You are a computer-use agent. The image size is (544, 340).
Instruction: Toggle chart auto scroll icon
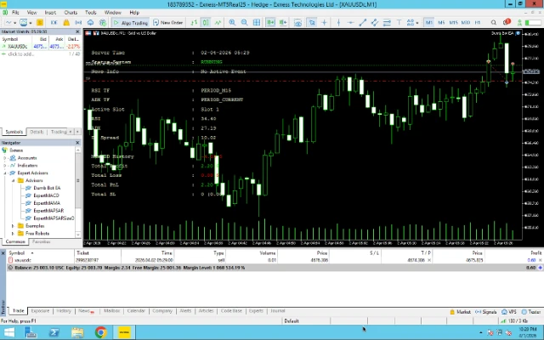click(x=270, y=23)
